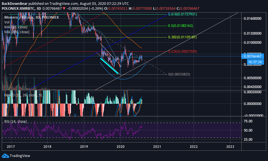Click the 0(0.00533825) Fibonacci label

[179, 74]
